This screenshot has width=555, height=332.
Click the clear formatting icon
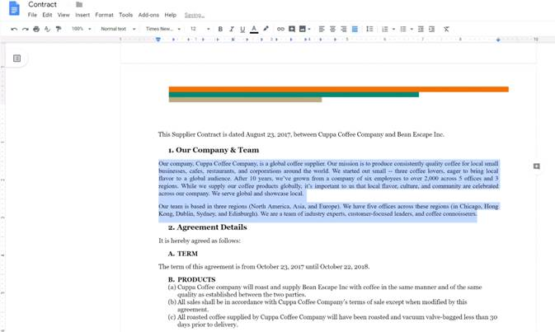point(446,29)
